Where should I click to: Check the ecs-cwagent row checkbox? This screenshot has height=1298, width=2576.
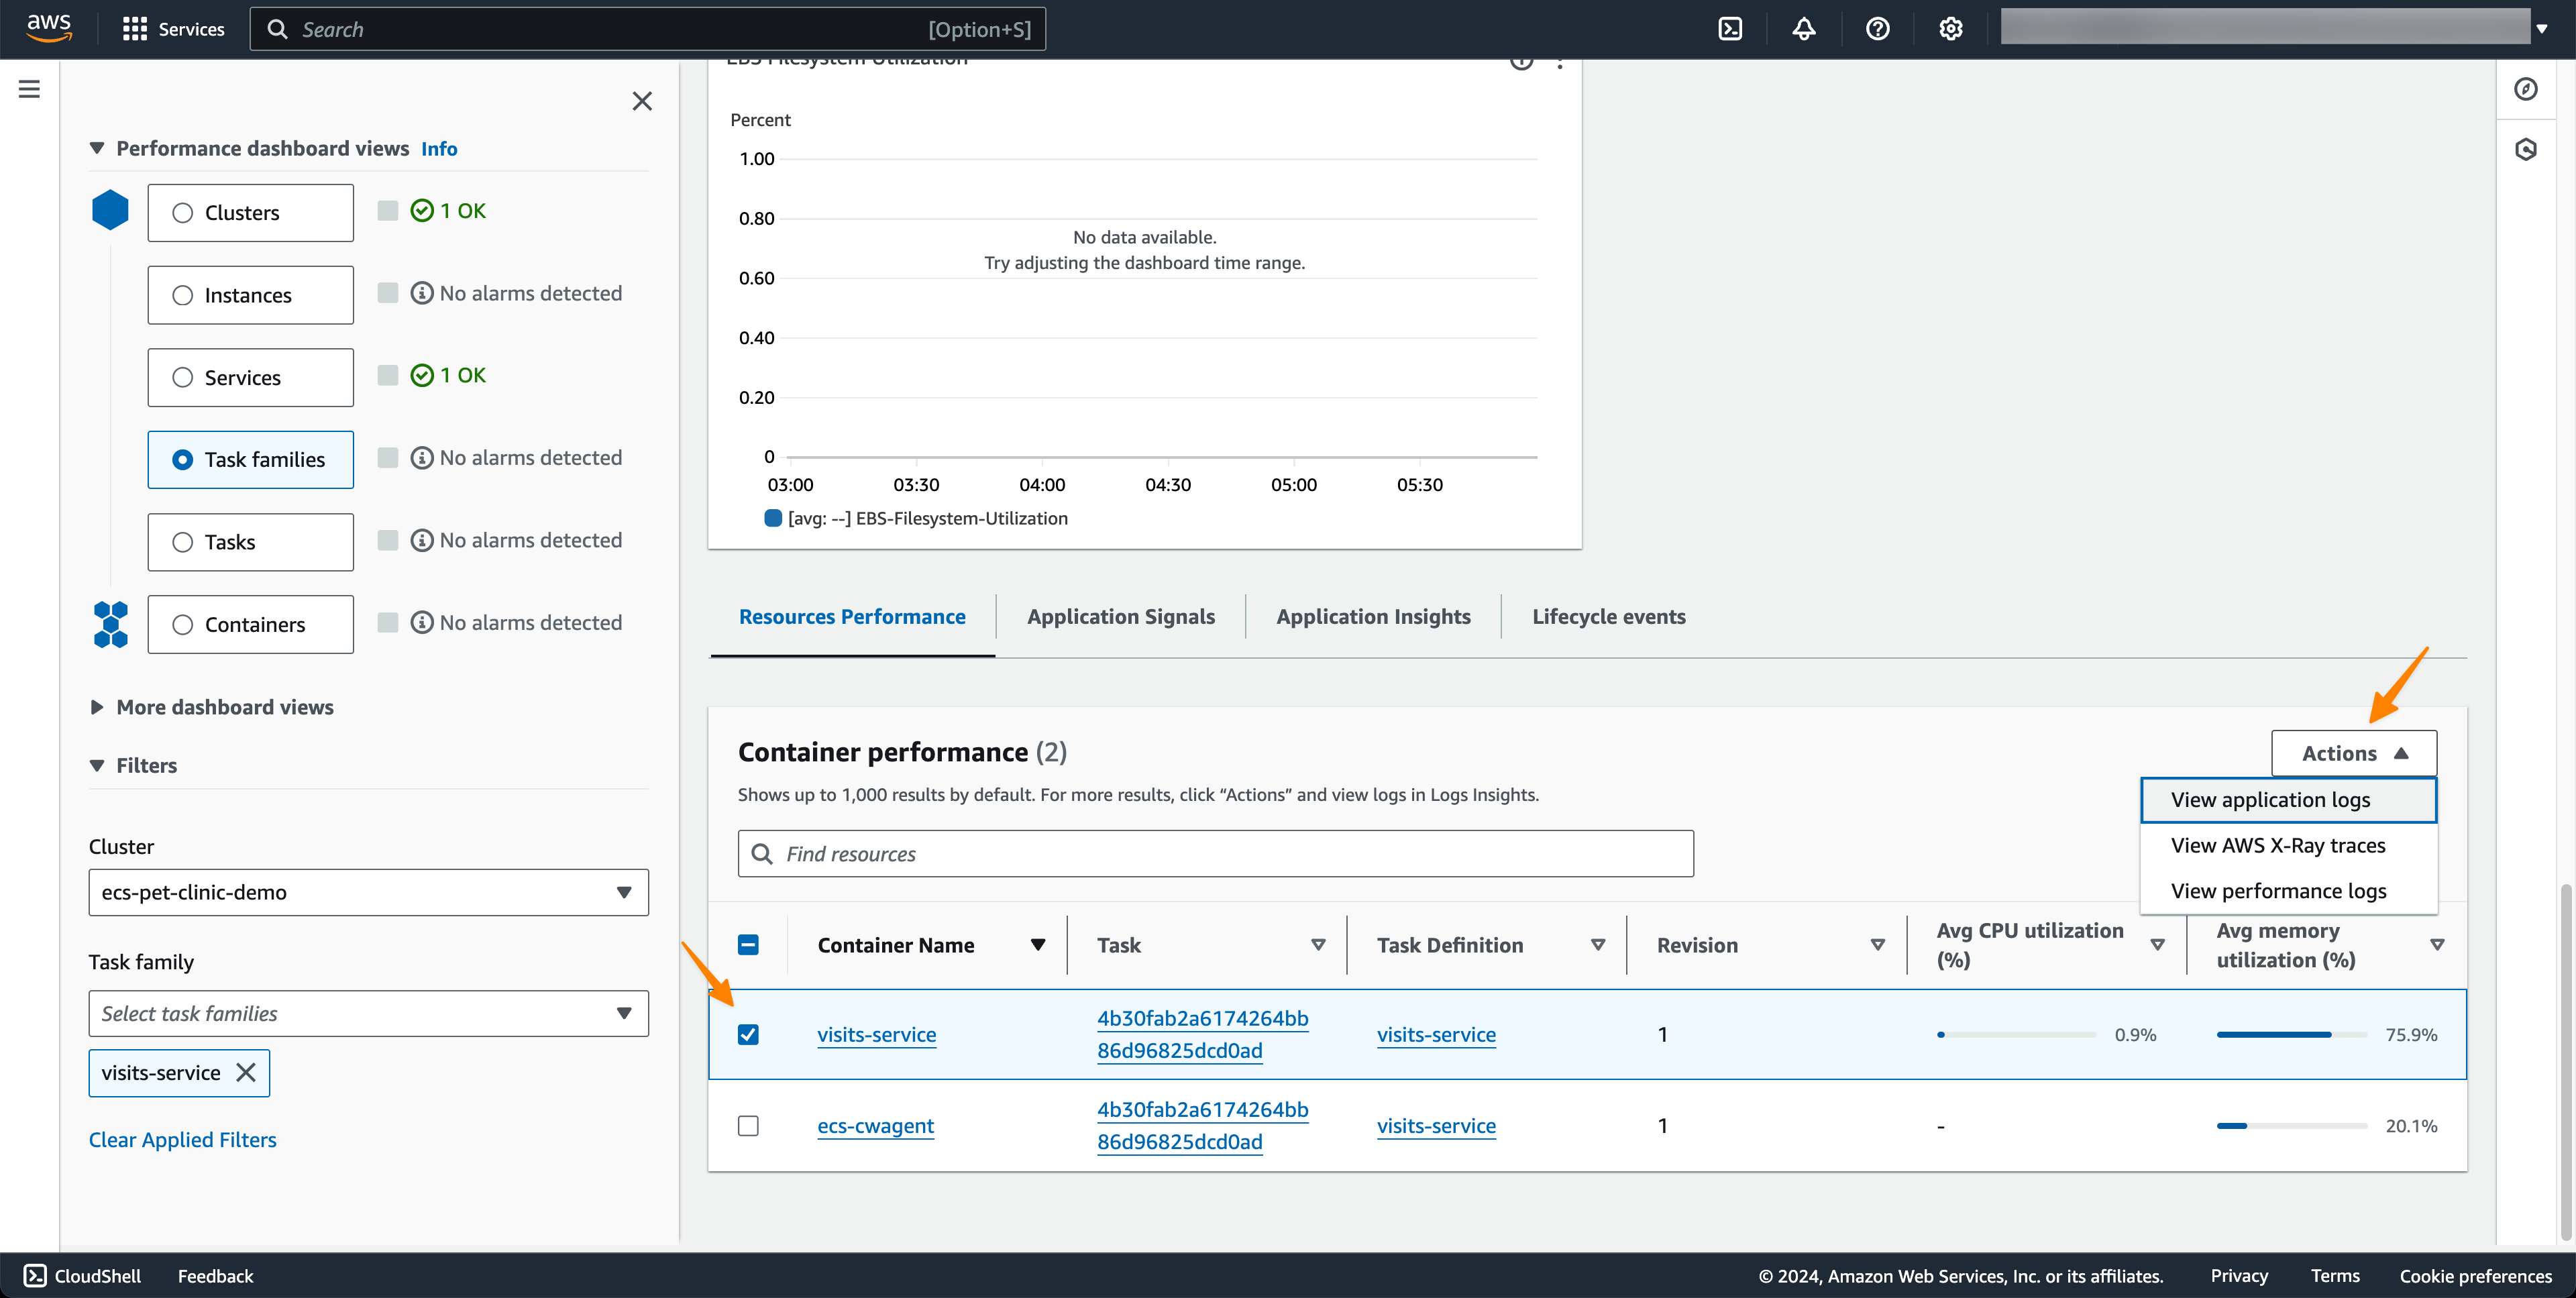[748, 1125]
